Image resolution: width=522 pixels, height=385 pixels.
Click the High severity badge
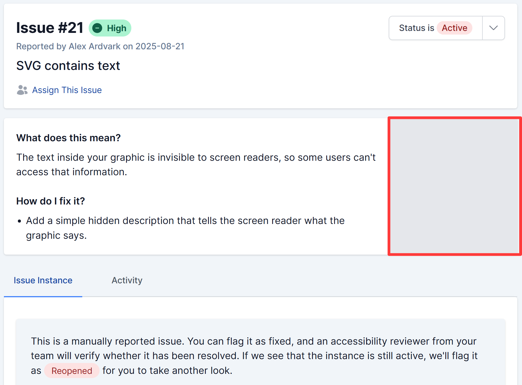110,28
